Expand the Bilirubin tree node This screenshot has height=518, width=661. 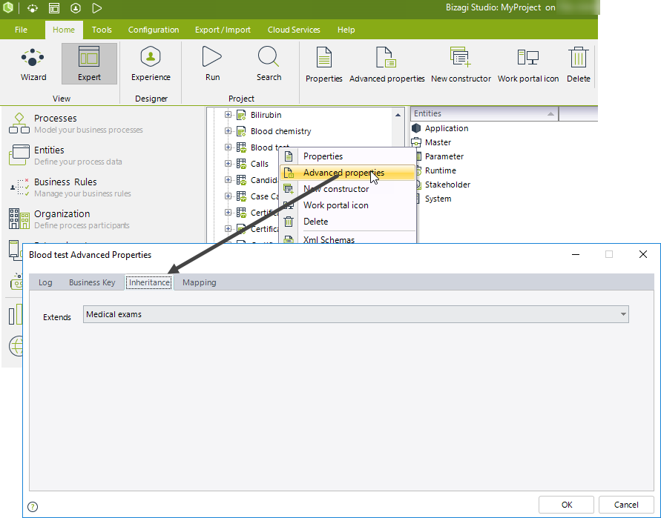(x=228, y=115)
